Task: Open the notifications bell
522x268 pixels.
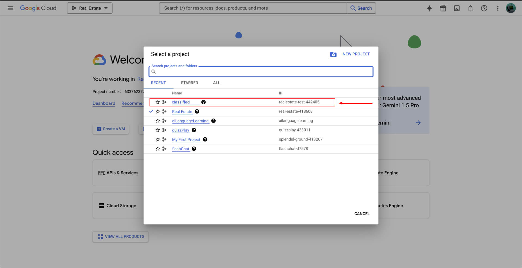Action: (x=470, y=8)
